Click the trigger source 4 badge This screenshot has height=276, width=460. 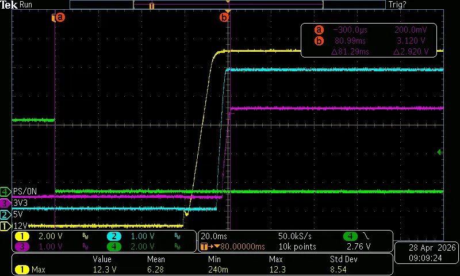(350, 236)
